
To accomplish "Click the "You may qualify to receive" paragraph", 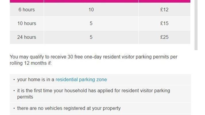I will [94, 57].
